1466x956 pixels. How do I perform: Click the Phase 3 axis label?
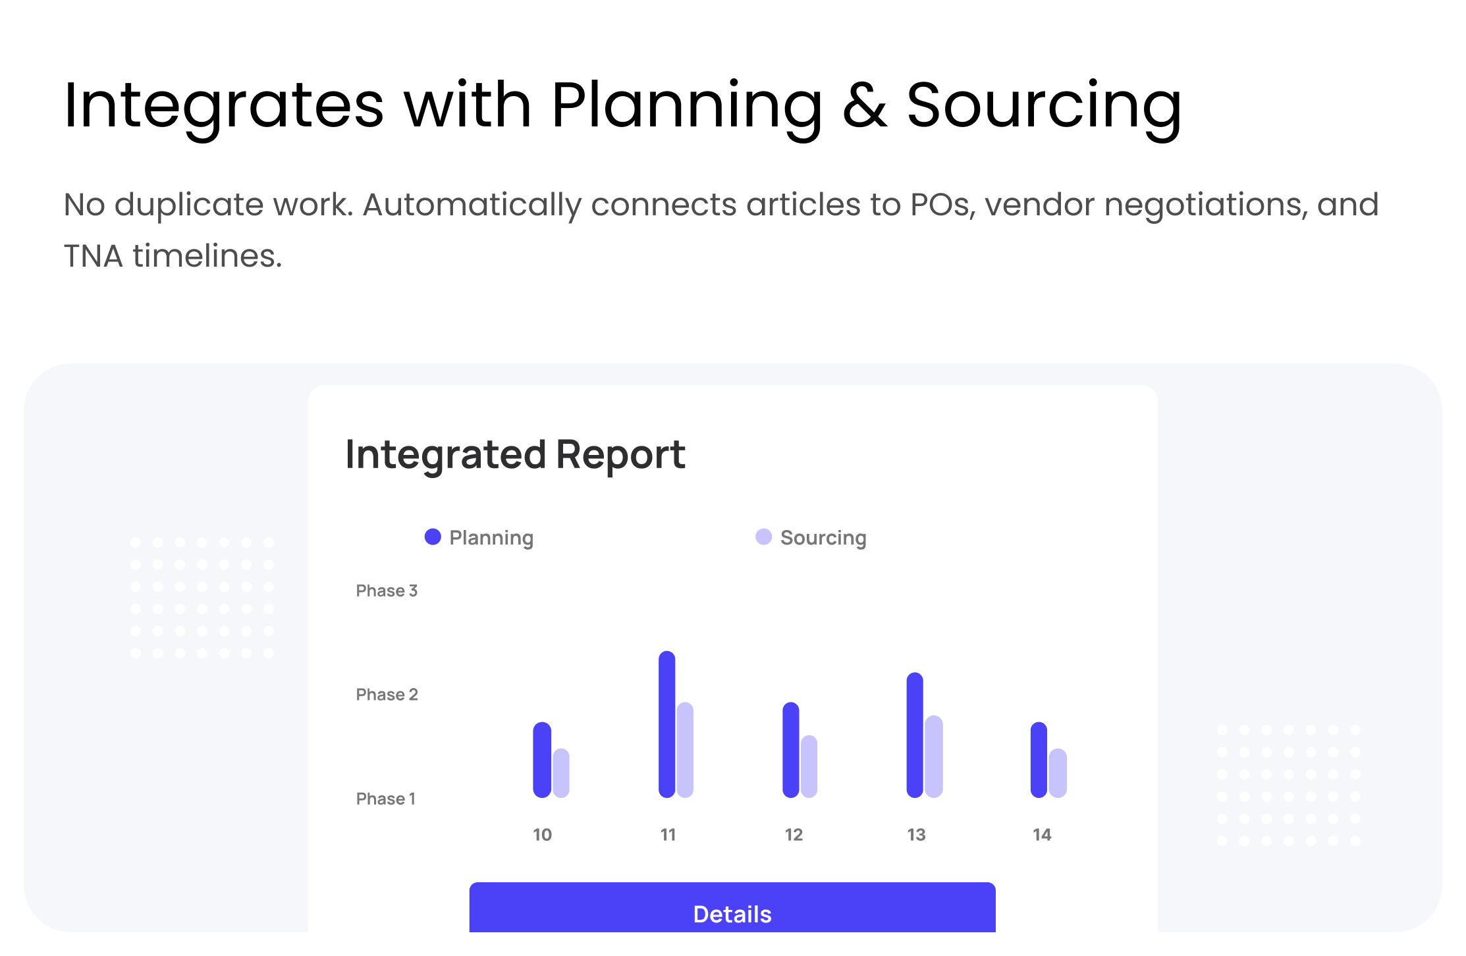[387, 591]
